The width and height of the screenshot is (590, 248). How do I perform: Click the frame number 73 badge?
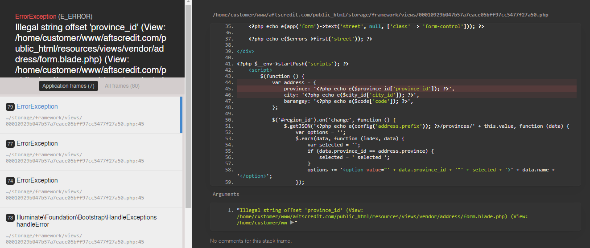(10, 218)
